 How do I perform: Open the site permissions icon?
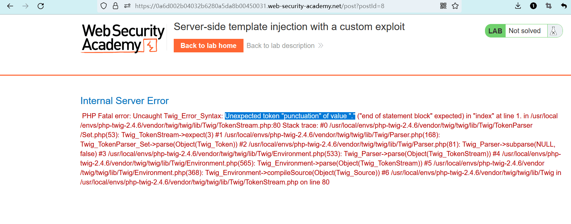127,6
